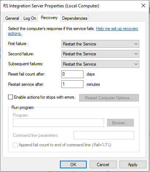Expand the Subsequent failures dropdown

point(100,64)
